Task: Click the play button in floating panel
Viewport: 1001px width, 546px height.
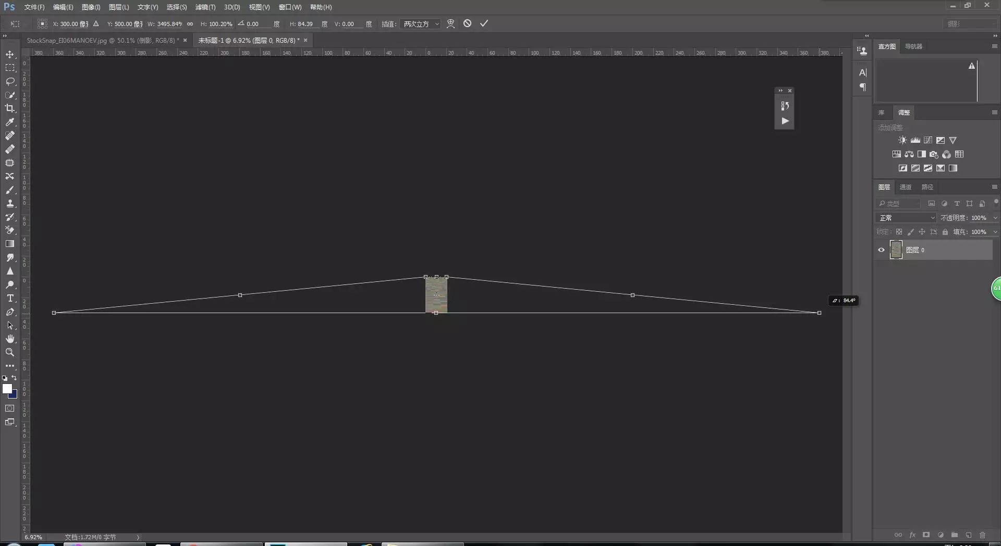Action: coord(785,121)
